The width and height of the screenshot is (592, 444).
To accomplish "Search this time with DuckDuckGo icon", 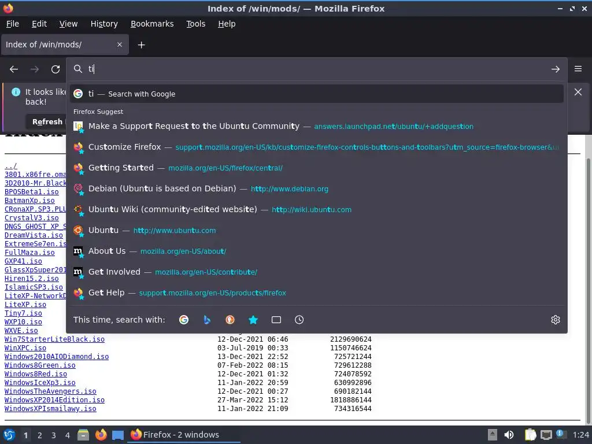I will [x=230, y=320].
